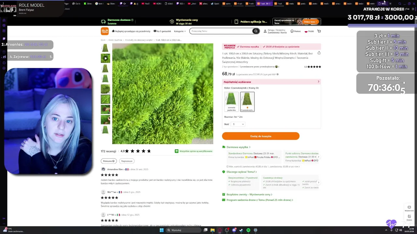
Task: Switch to the Streamlabs browser tab
Action: (88, 4)
